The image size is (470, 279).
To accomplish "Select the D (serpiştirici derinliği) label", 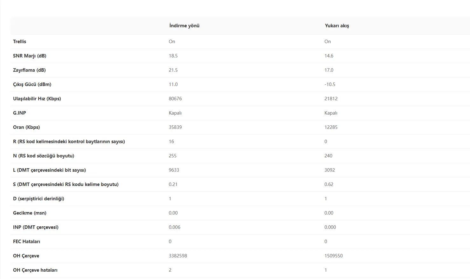I will 38,199.
